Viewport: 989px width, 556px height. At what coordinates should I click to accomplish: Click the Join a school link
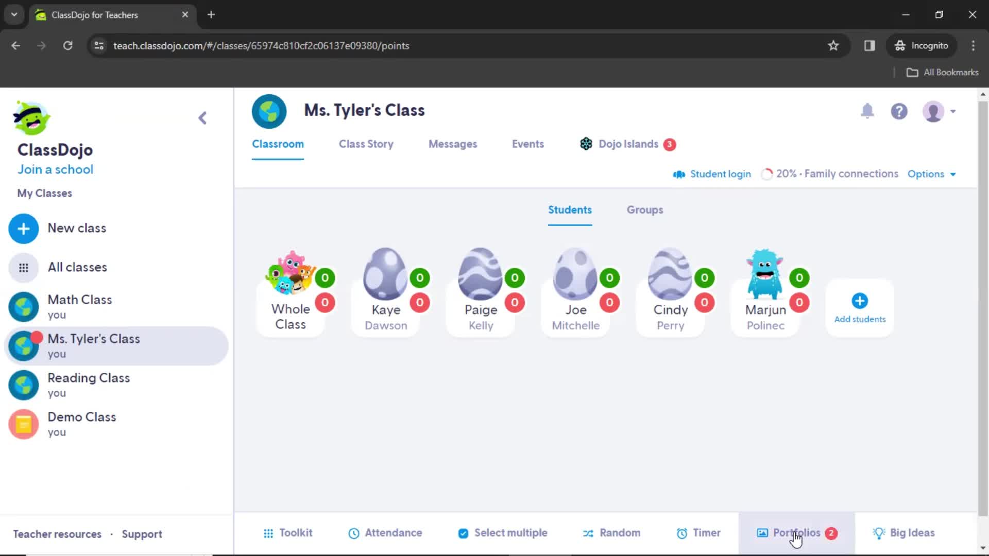point(56,169)
